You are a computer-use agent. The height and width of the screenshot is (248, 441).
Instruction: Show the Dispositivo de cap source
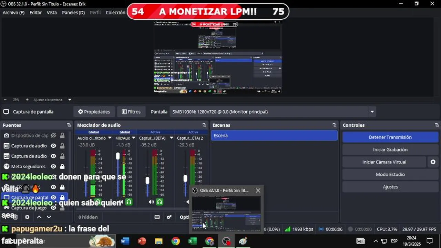coord(53,135)
